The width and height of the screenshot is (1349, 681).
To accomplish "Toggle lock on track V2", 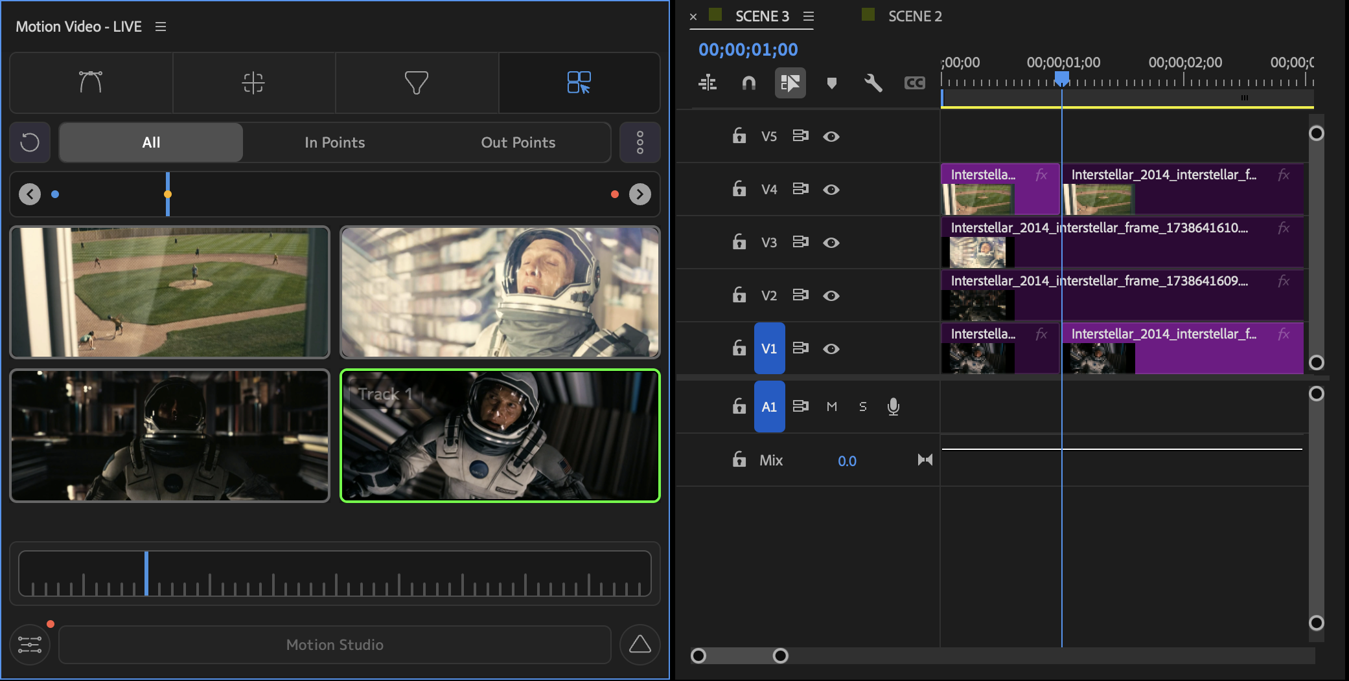I will click(739, 295).
